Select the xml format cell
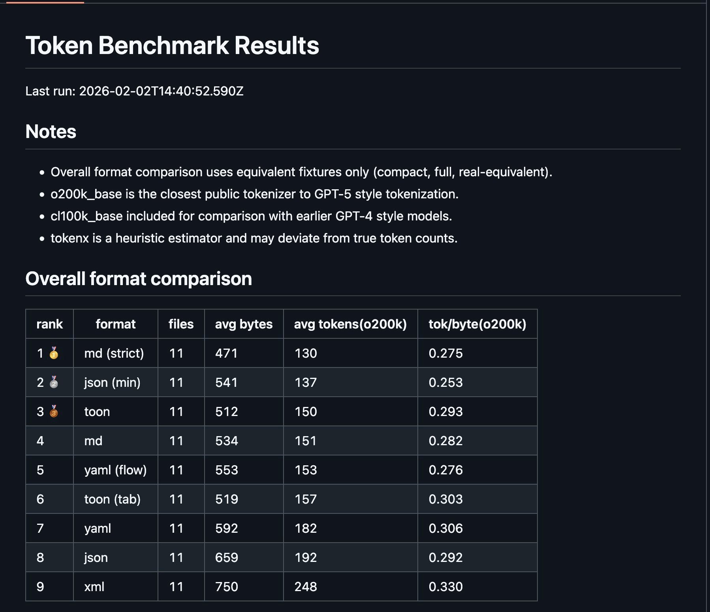Image resolution: width=710 pixels, height=612 pixels. pyautogui.click(x=94, y=586)
